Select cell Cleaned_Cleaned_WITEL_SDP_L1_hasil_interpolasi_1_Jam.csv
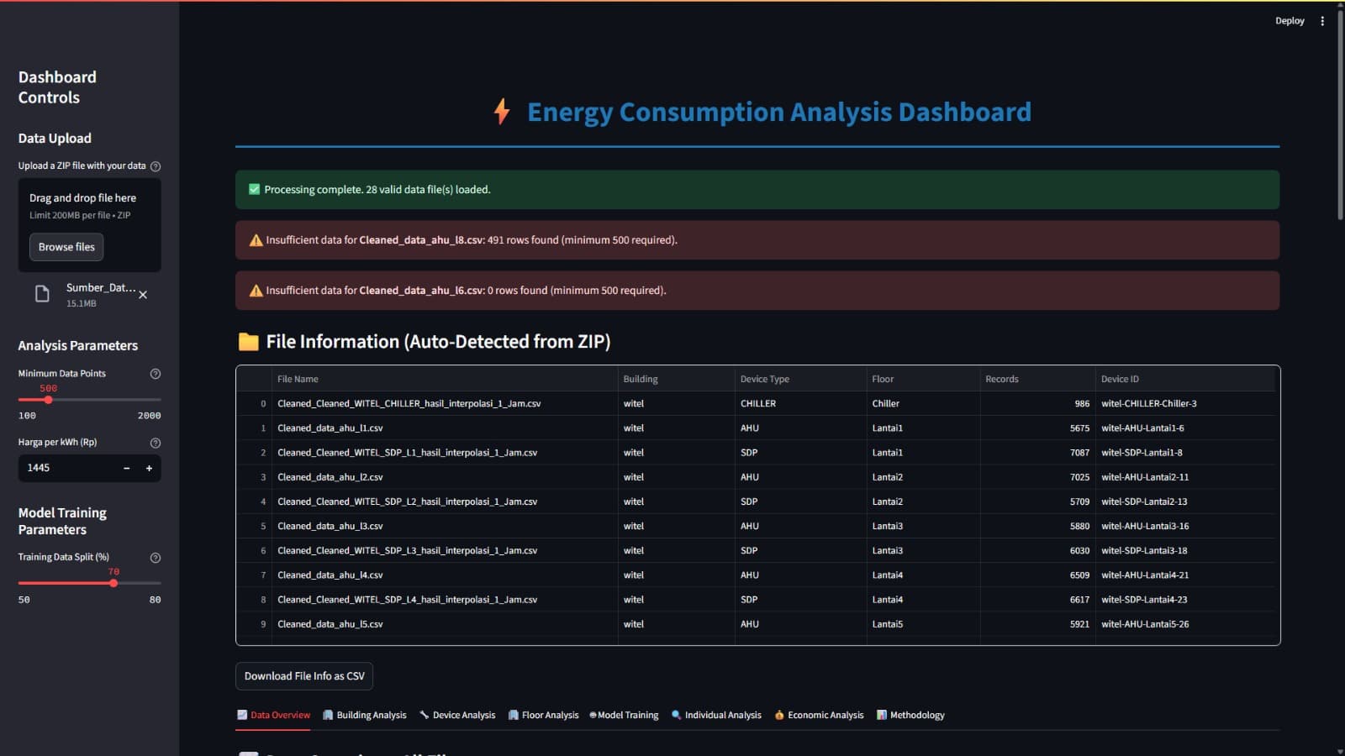1345x756 pixels. pyautogui.click(x=444, y=453)
